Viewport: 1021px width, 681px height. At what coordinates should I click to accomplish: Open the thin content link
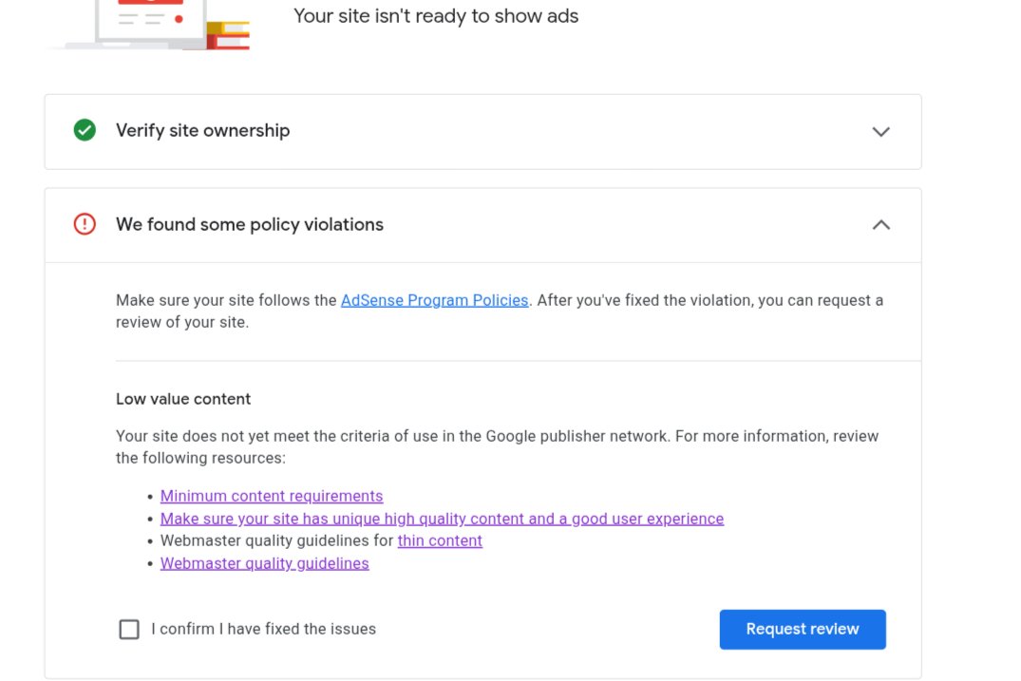[440, 541]
